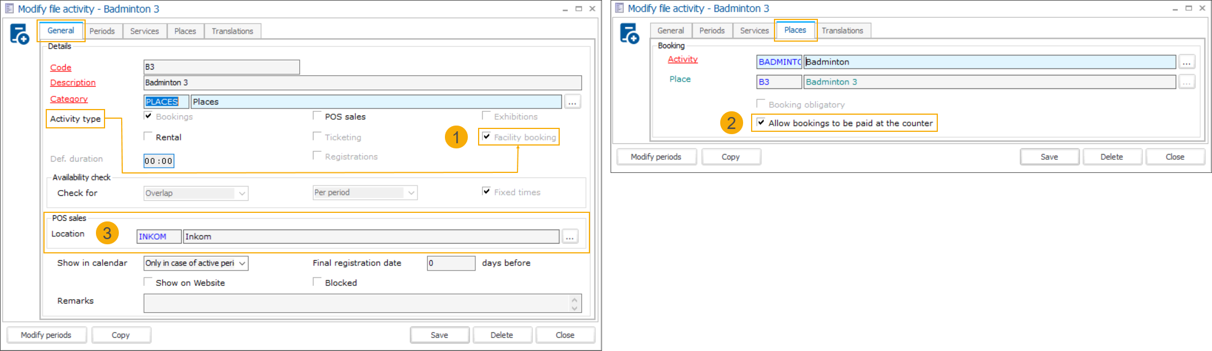Click the red Code label link
The width and height of the screenshot is (1212, 351).
click(61, 67)
